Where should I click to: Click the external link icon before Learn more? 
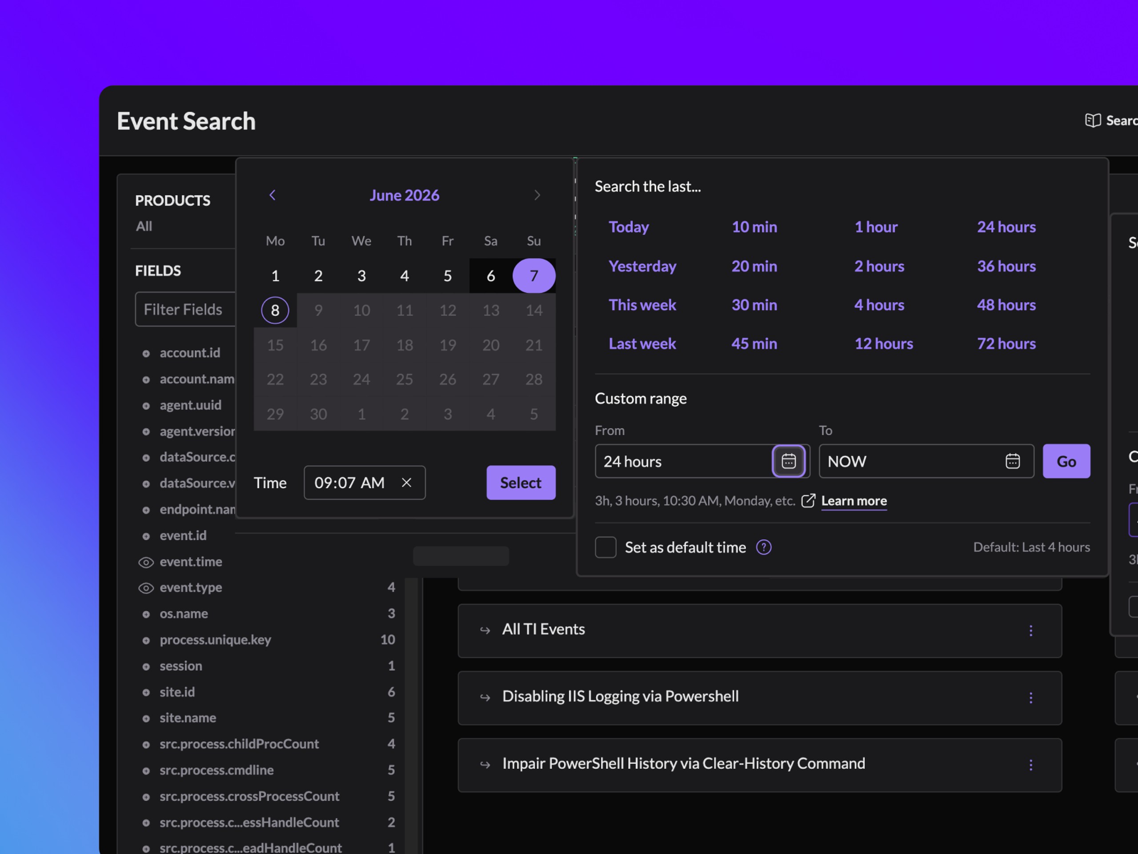[x=808, y=501]
